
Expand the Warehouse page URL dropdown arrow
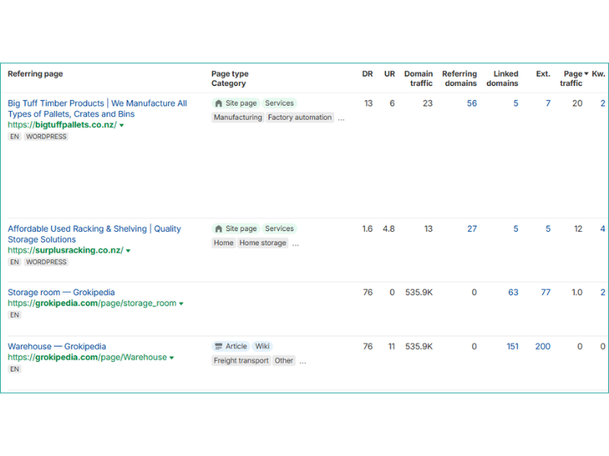[172, 357]
